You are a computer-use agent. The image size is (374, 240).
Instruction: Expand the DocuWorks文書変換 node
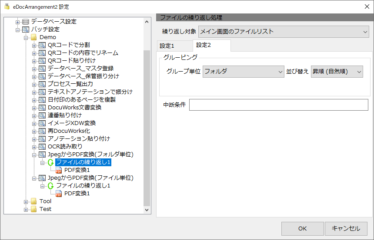coord(34,108)
